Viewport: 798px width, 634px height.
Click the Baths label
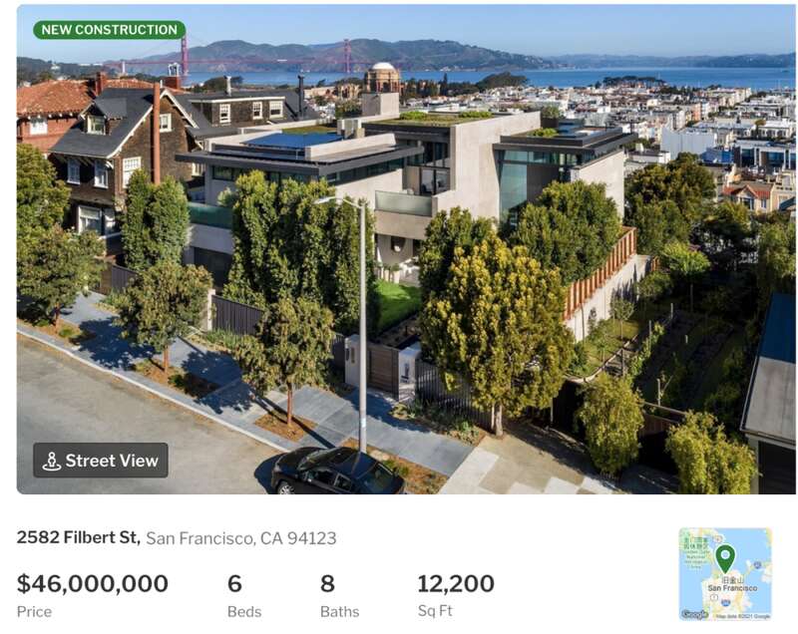pos(339,611)
